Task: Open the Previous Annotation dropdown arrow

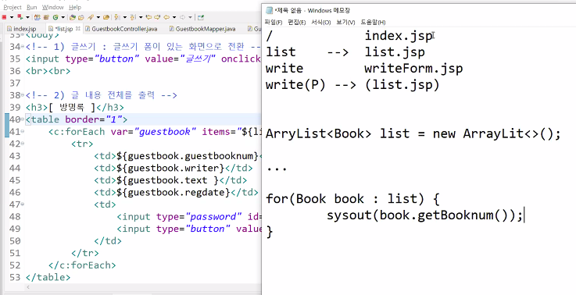Action: point(141,17)
